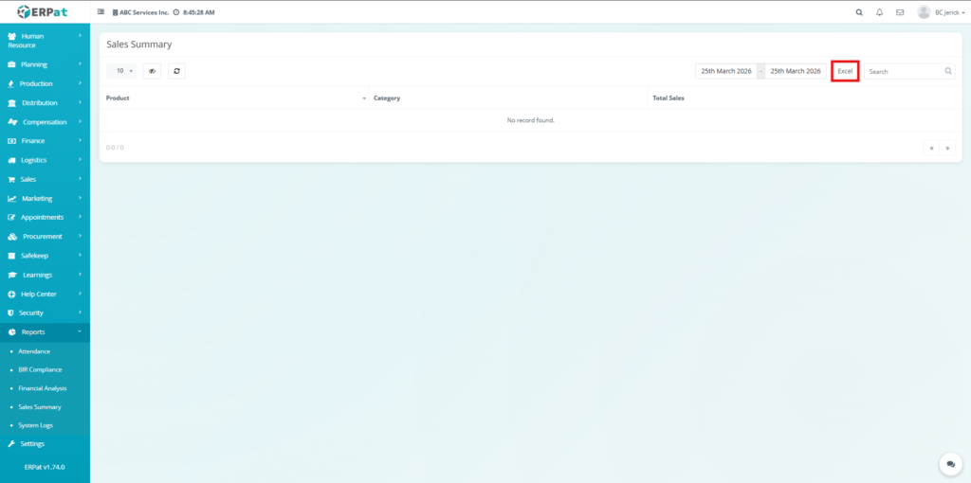The height and width of the screenshot is (483, 971).
Task: Go to the previous page arrow
Action: coord(932,148)
